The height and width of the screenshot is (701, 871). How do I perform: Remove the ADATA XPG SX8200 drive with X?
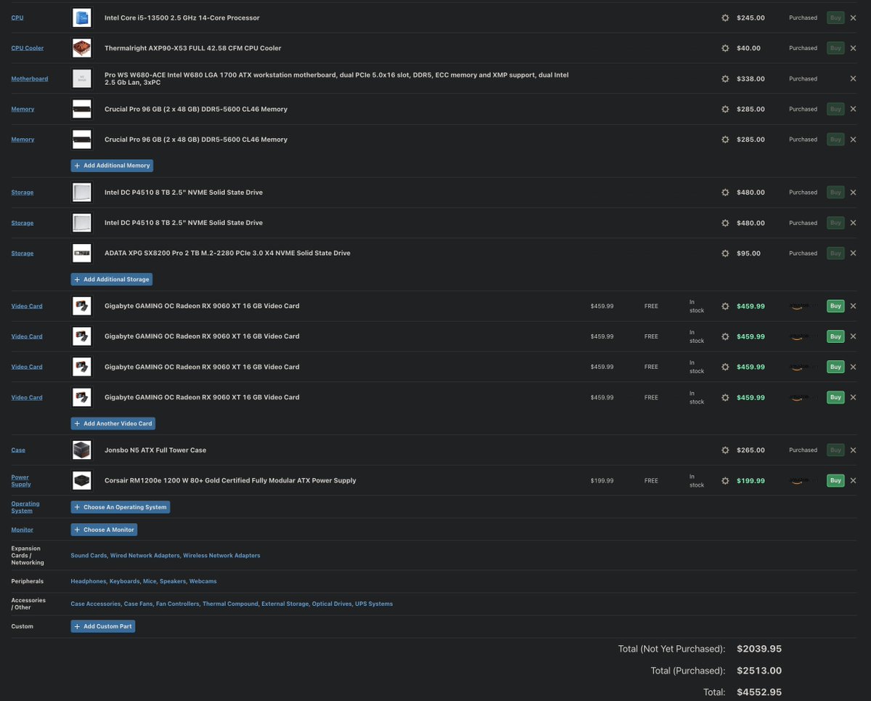[x=853, y=254]
